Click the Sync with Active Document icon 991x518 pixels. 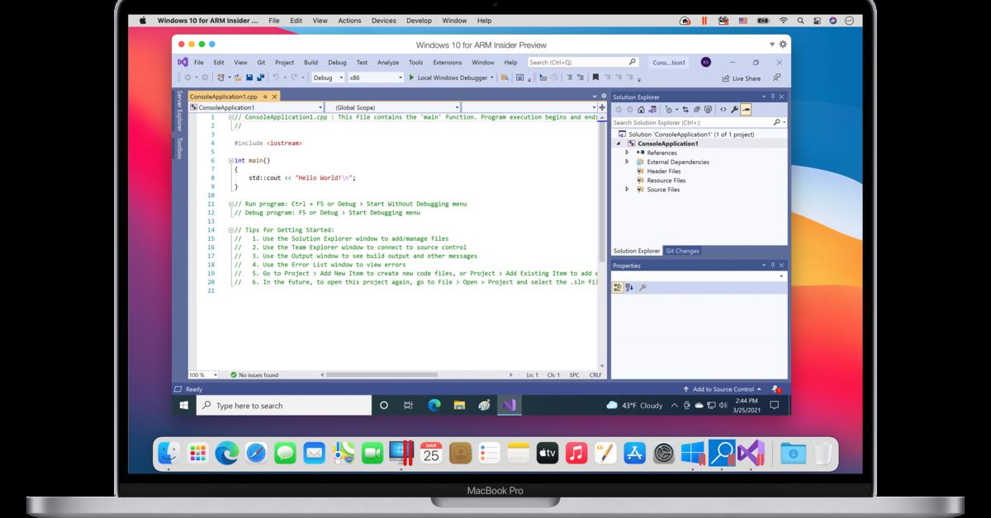point(685,109)
